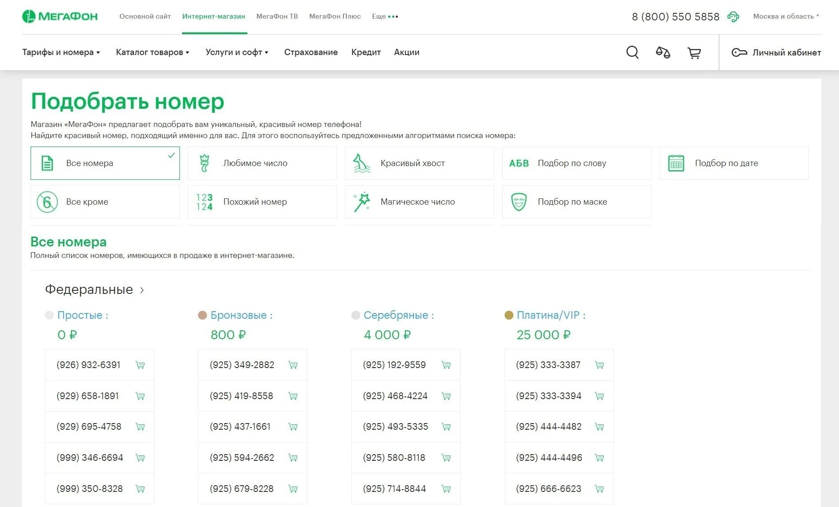Viewport: 839px width, 507px height.
Task: Click the Бронзовые bronze color dot
Action: coord(203,315)
